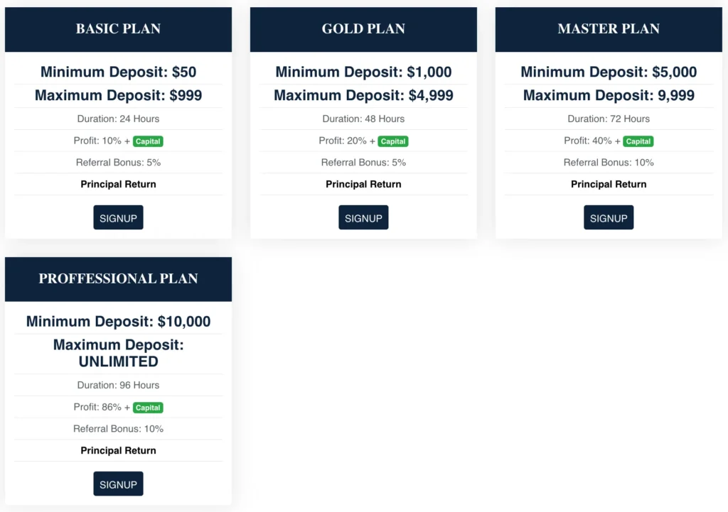Click the PROFFESSIONAL PLAN header
Viewport: 728px width, 512px height.
[118, 278]
